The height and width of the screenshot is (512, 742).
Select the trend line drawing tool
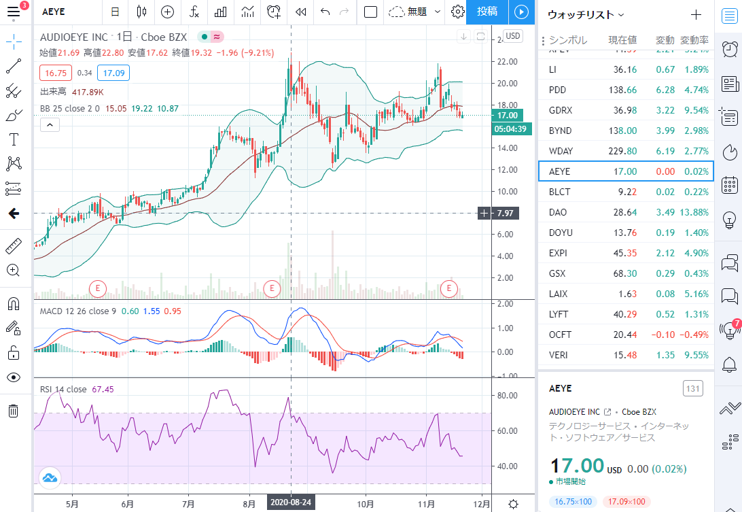14,67
